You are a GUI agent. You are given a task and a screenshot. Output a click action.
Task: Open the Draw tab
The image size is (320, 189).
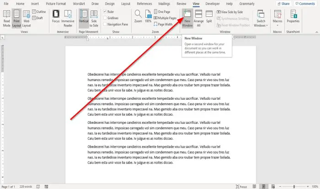[95, 4]
